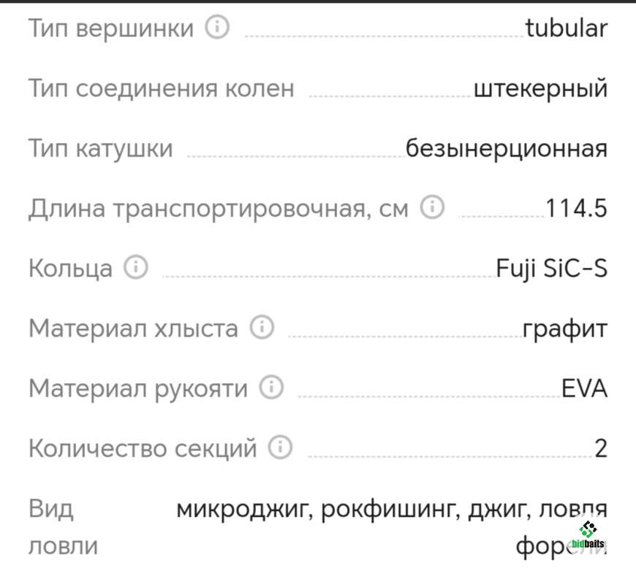Click the графит material value
This screenshot has width=636, height=584.
point(565,328)
